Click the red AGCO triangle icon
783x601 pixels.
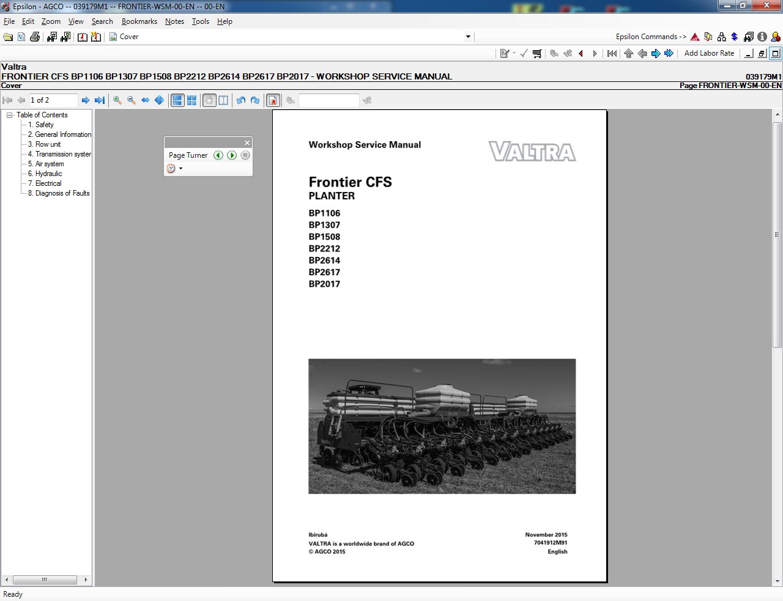[x=695, y=37]
